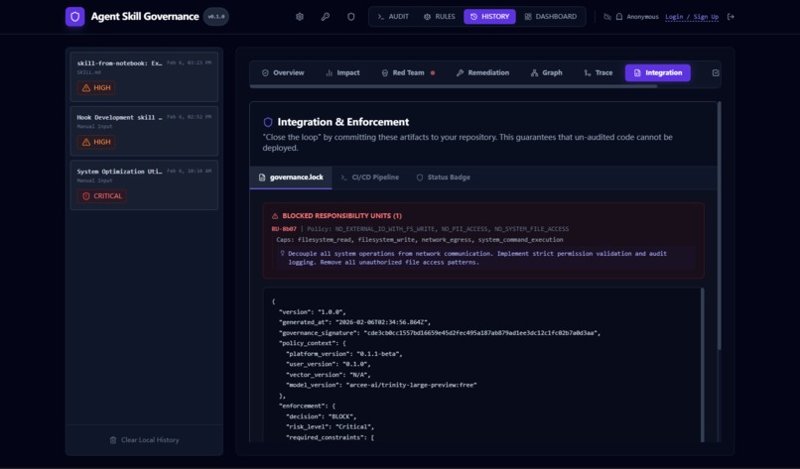The width and height of the screenshot is (800, 469).
Task: Click the "model_version" arcee-ai line
Action: pyautogui.click(x=381, y=385)
